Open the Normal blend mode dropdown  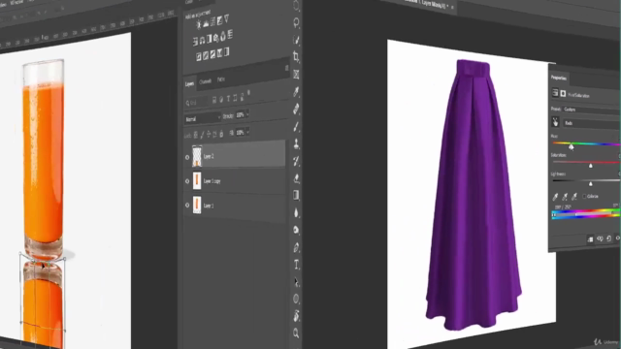coord(203,118)
